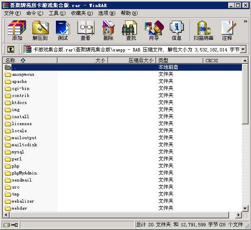Select the contrib folder row
Screen dimensions: 251x230
[x=123, y=96]
